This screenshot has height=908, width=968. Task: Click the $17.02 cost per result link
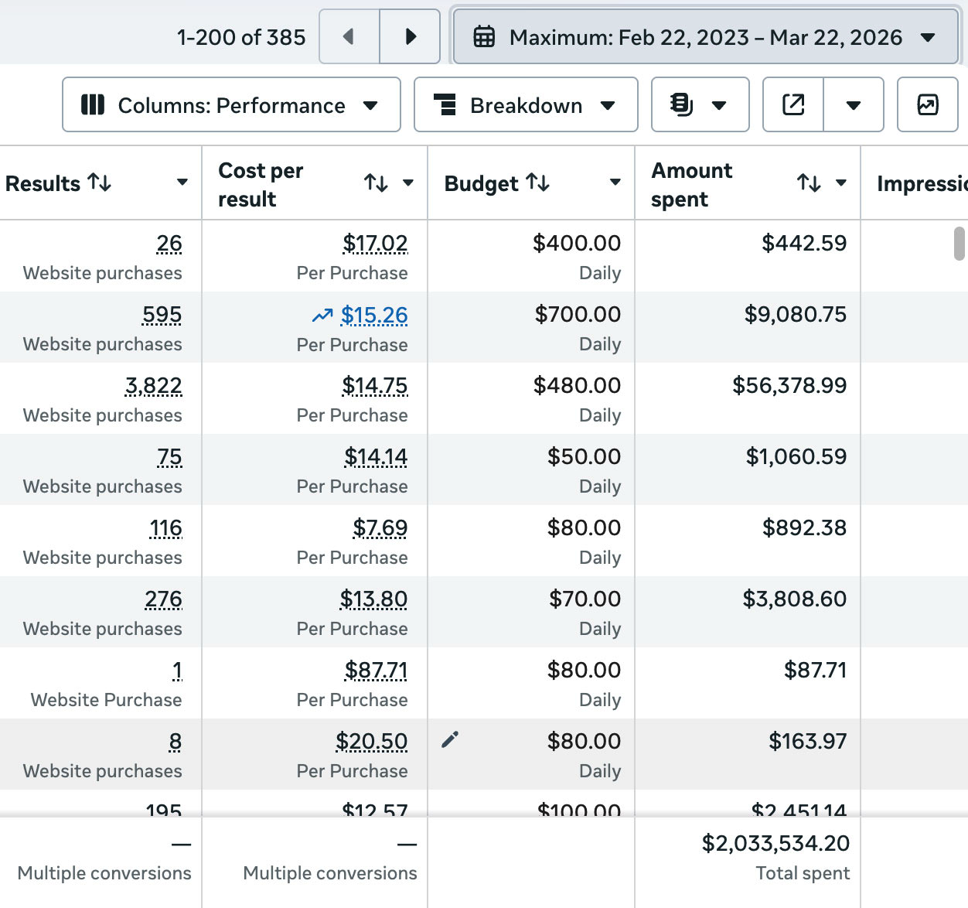click(x=376, y=243)
